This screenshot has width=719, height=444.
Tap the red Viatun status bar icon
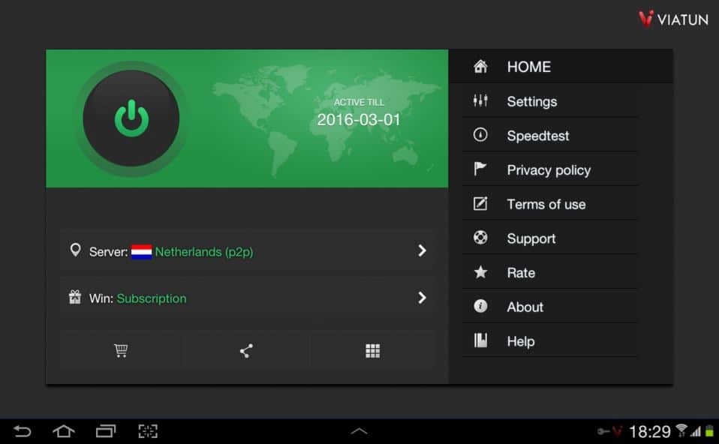tap(617, 431)
